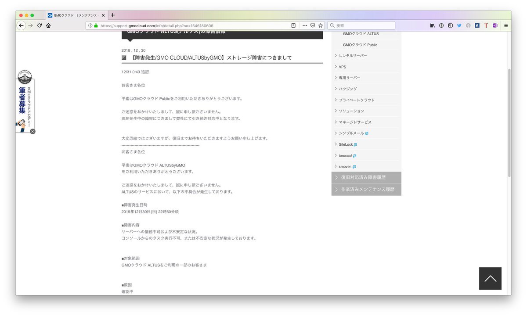Toggle the sidebar panel icon
The width and height of the screenshot is (527, 316).
click(450, 25)
